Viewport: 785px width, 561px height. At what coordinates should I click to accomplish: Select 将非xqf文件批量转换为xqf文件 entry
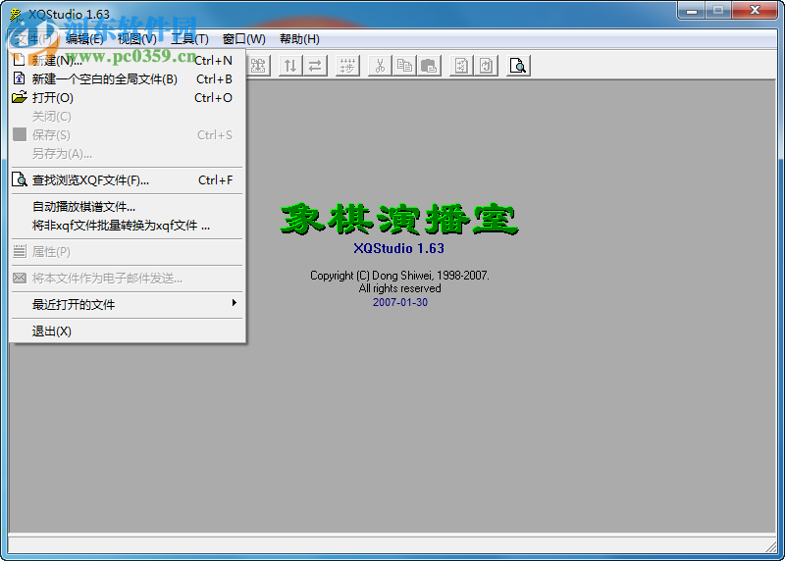coord(127,226)
